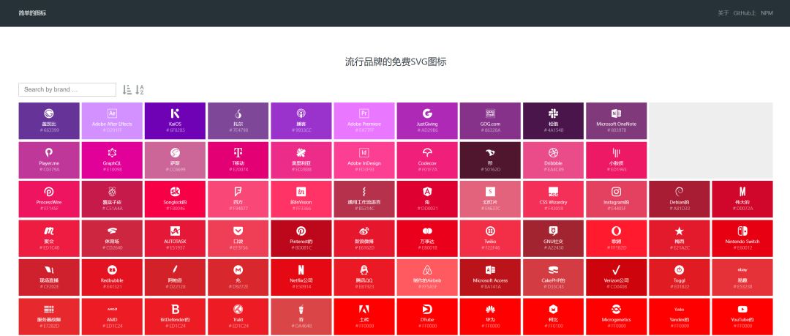Select the 华为 Huawei icon
This screenshot has height=336, width=790.
(490, 316)
